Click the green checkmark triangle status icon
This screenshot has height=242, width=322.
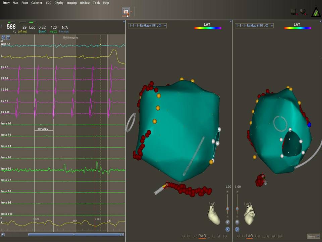click(x=316, y=12)
